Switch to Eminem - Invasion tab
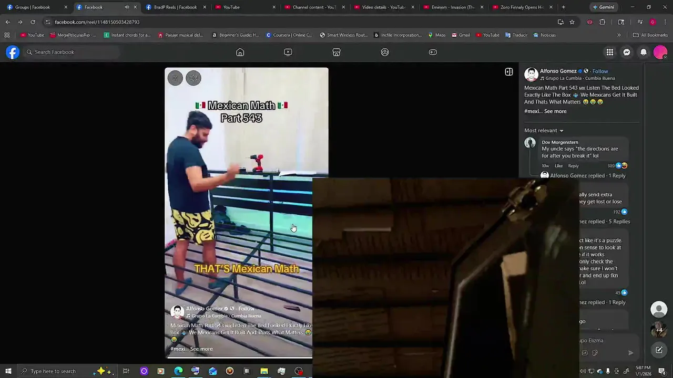The width and height of the screenshot is (673, 378). pos(453,7)
